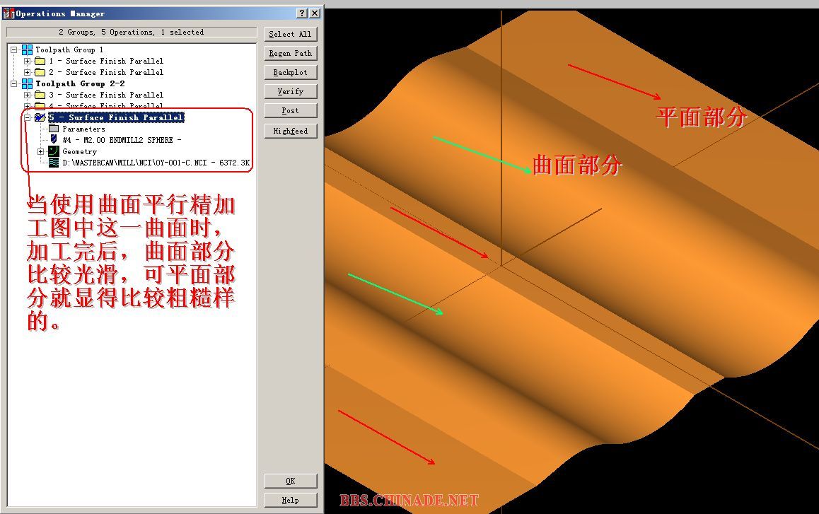Click the question mark help button in title bar
The height and width of the screenshot is (514, 819).
pos(302,13)
